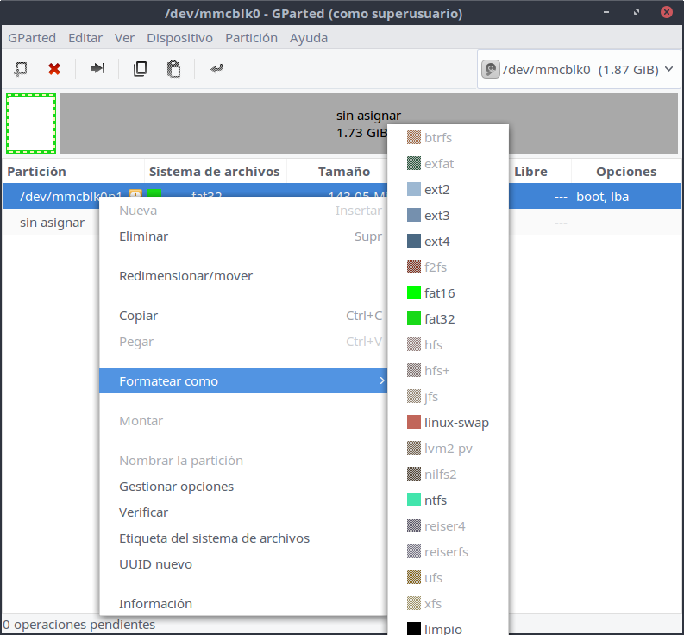Open the /dev/mmcblk0 device dropdown
Screen dimensions: 684x635
tap(578, 69)
